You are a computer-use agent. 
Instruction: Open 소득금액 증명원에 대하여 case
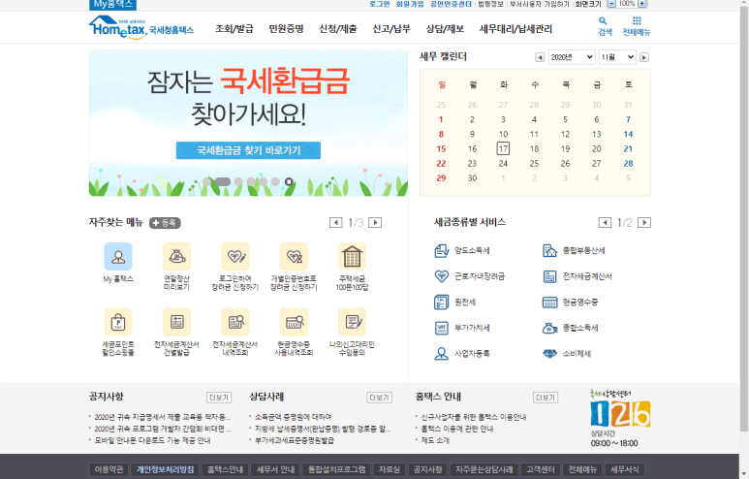(x=293, y=417)
